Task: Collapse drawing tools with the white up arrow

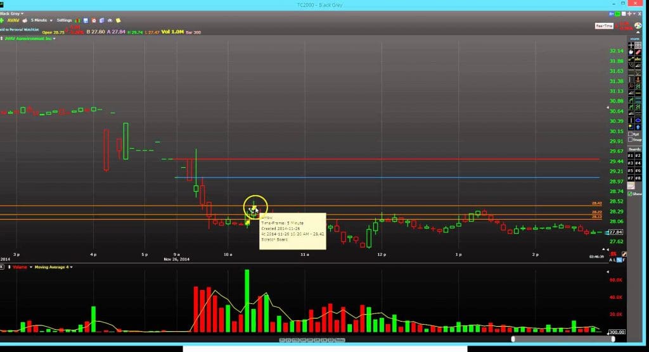Action: point(638,32)
